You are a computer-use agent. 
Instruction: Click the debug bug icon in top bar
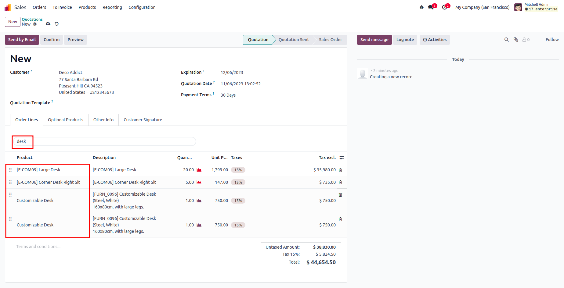tap(421, 7)
